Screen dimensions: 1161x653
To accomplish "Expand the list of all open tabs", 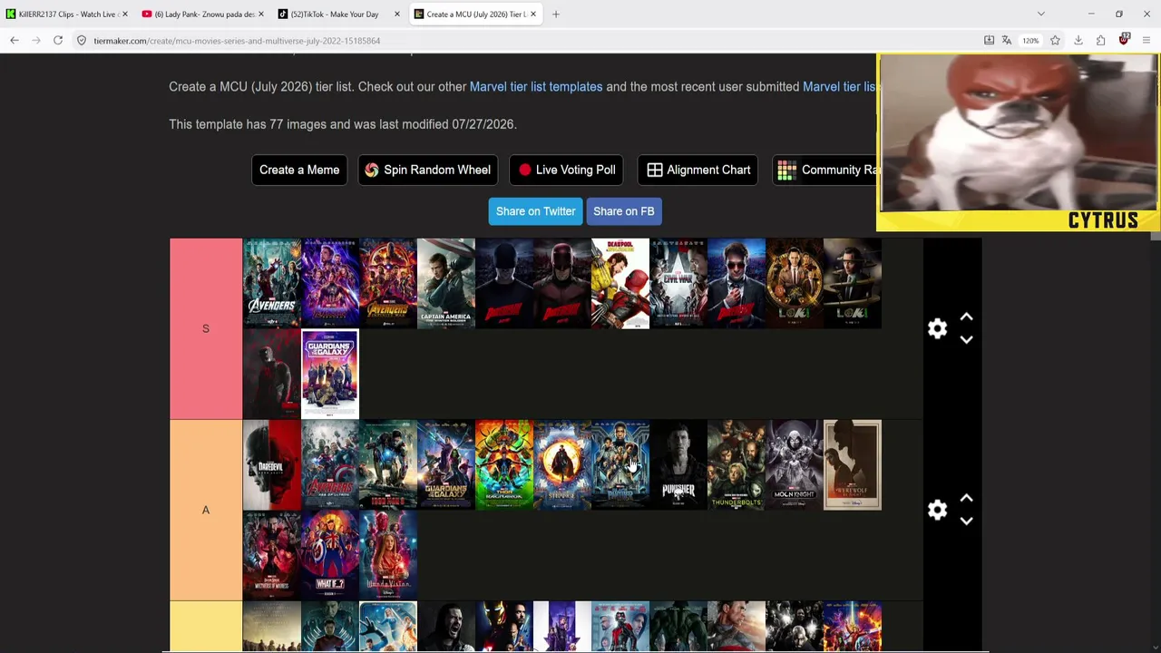I will 1041,14.
